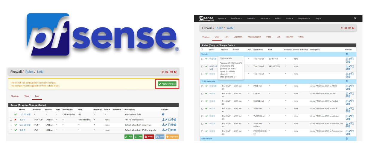Select the Floating tab in the LAN panel
368x155 pixels.
click(15, 96)
